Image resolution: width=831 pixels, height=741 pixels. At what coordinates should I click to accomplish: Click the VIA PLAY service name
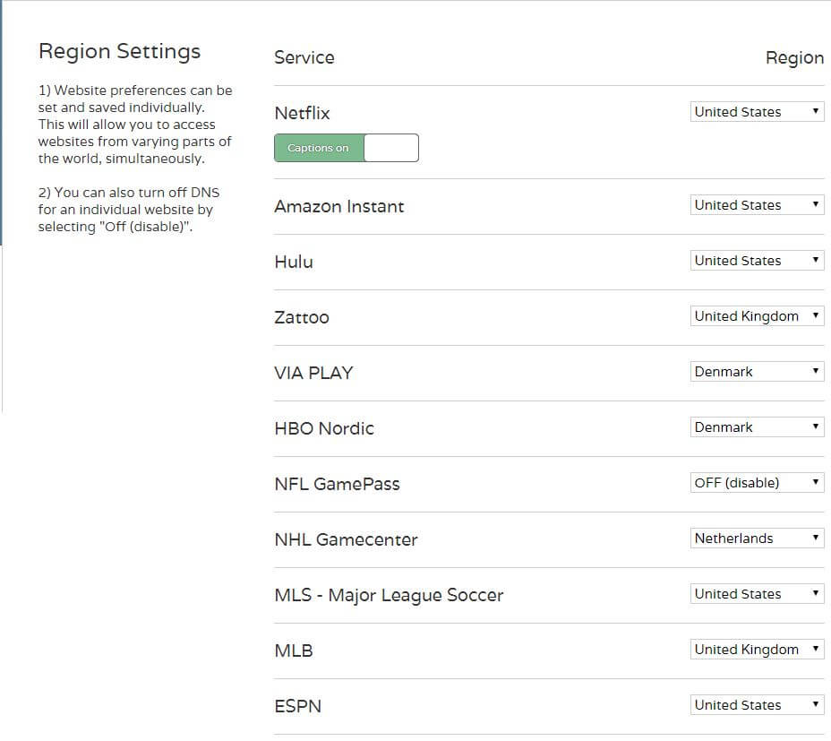(313, 373)
